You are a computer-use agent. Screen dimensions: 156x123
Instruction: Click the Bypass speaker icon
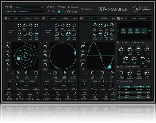[x=69, y=7]
